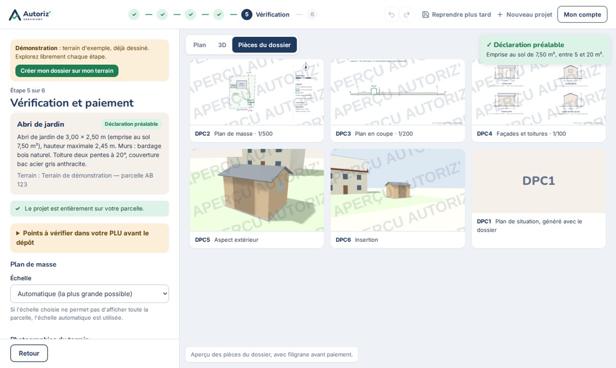Image resolution: width=616 pixels, height=368 pixels.
Task: Expand Points à vérifier dans votre PLU
Action: click(x=89, y=238)
